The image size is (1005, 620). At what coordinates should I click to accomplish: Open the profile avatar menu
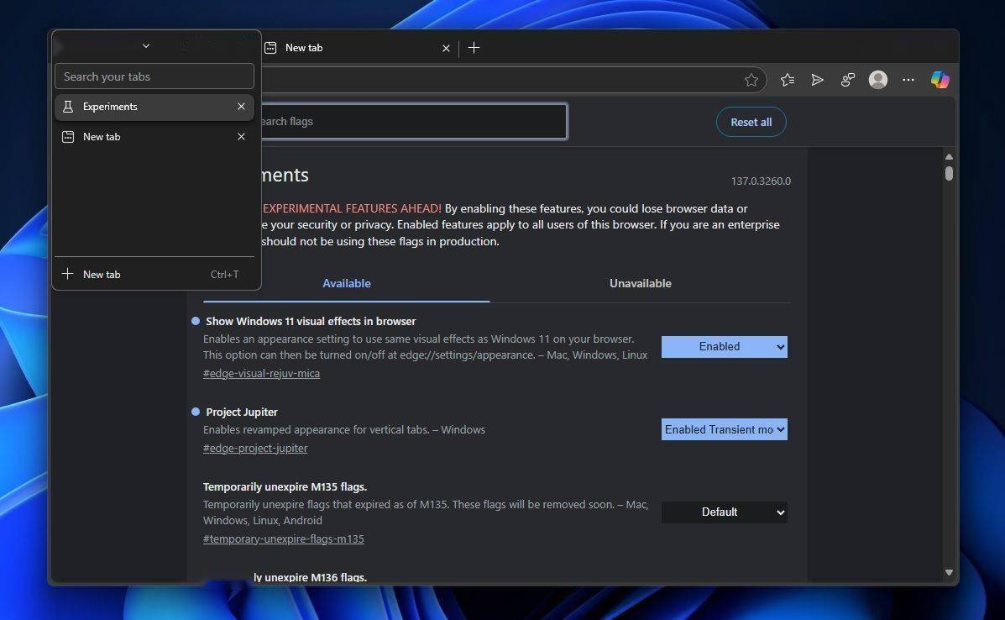(878, 80)
